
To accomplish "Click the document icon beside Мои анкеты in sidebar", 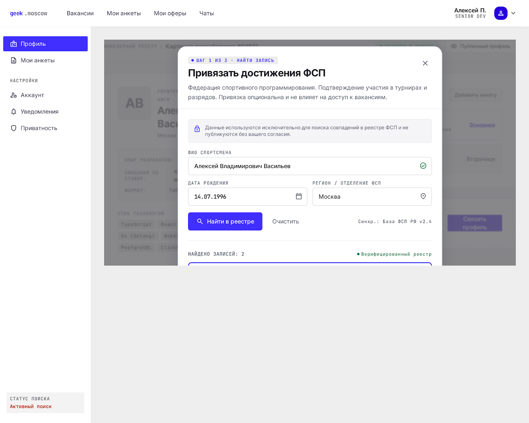I will pos(14,60).
